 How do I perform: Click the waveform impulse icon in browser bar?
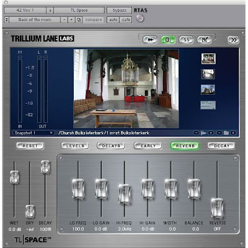(203, 133)
